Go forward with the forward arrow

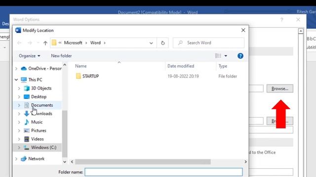click(30, 43)
